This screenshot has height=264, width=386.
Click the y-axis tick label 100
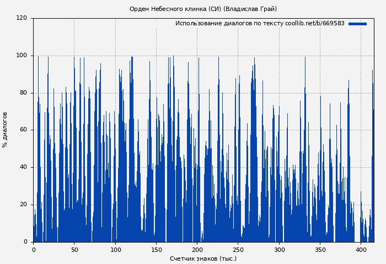click(22, 56)
